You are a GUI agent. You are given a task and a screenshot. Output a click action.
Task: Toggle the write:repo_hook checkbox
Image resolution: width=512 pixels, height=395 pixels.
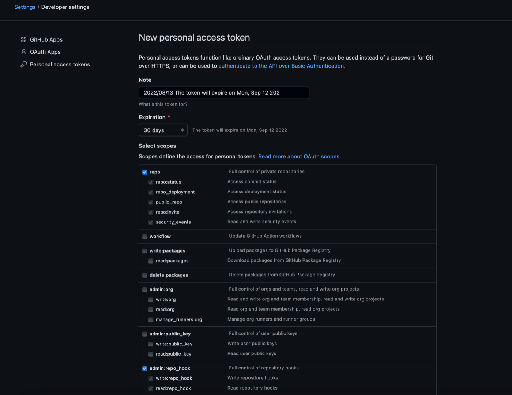(x=151, y=379)
